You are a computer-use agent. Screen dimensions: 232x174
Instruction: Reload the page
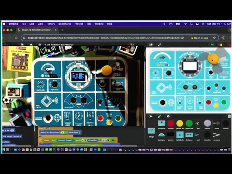coord(16,38)
